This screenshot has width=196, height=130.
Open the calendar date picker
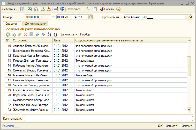[x=91, y=17]
